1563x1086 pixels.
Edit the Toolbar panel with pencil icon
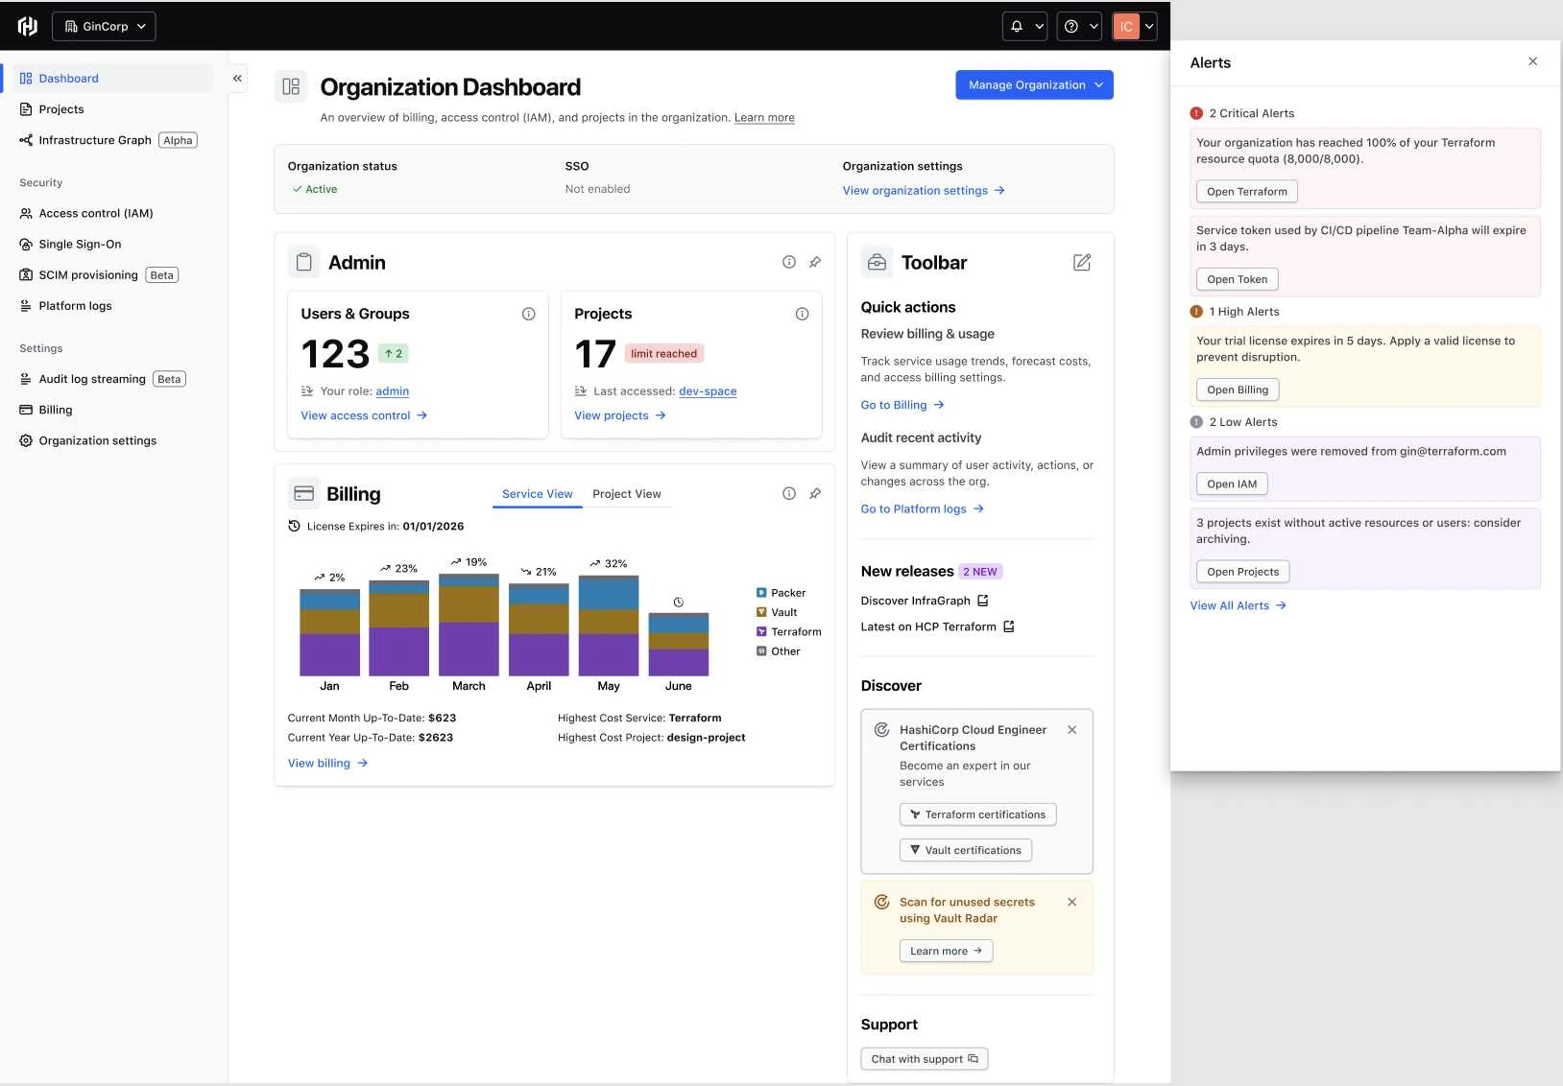pos(1082,262)
